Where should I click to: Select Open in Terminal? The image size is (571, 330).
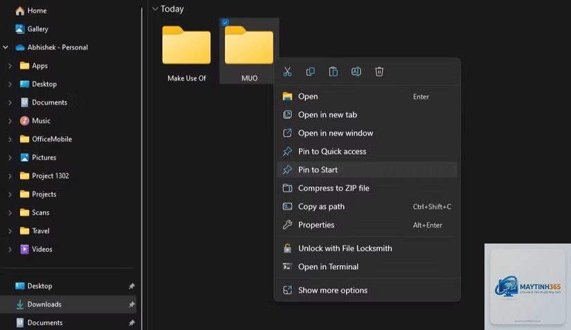[x=367, y=266]
